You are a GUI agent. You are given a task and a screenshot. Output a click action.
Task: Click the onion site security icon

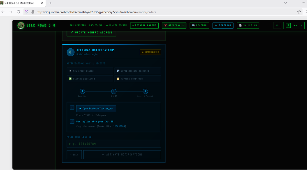[x=33, y=12]
